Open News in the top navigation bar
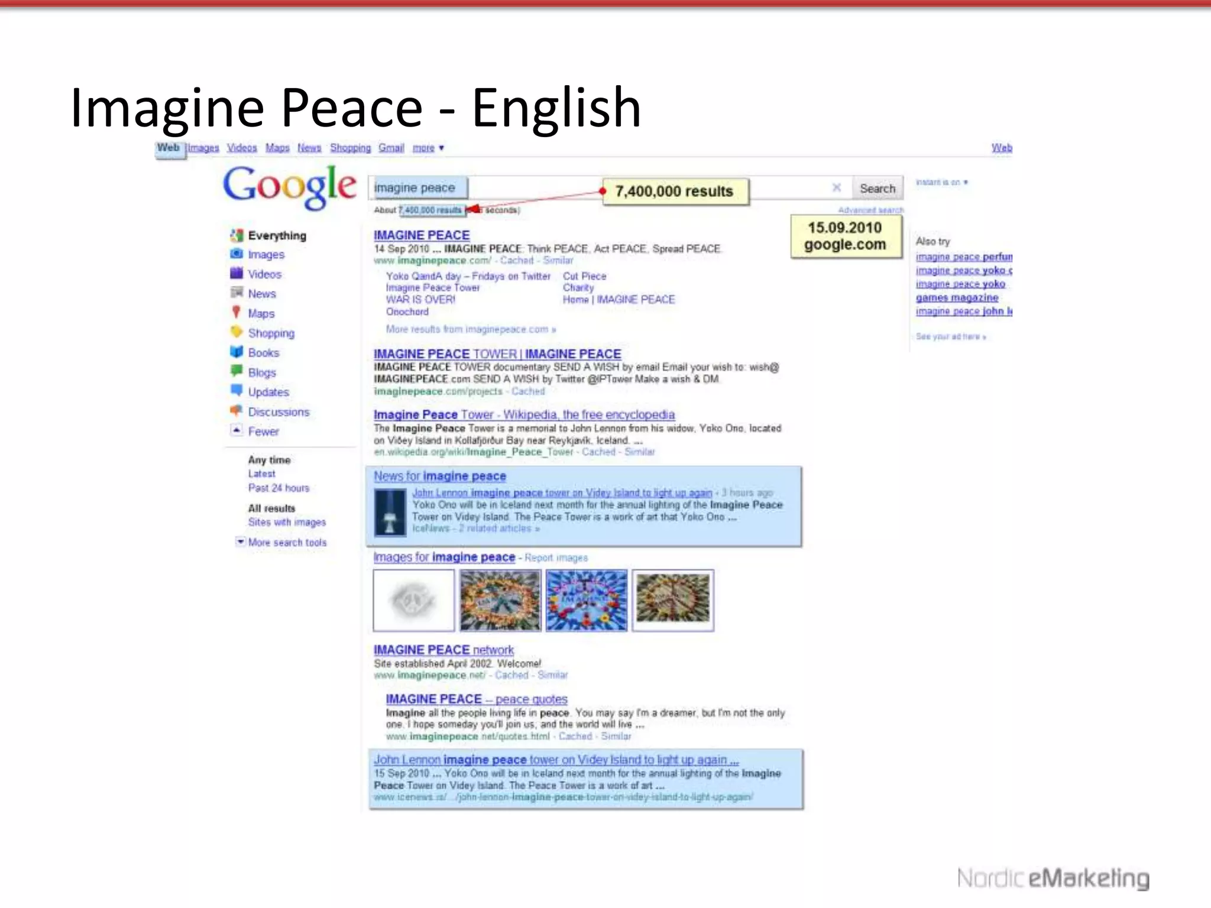 [x=309, y=148]
